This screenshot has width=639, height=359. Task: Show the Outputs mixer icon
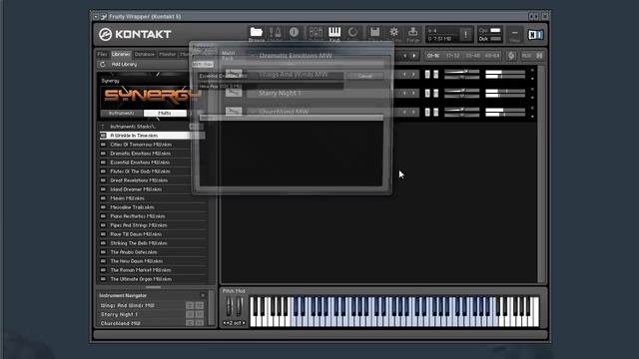coord(316,33)
